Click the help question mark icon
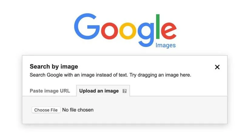This screenshot has height=137, width=249. point(124,91)
